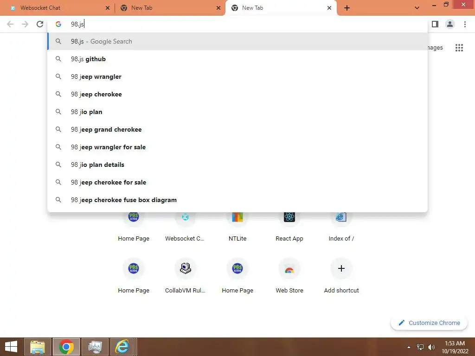
Task: Open the CollabVM Rul... shortcut
Action: 185,275
